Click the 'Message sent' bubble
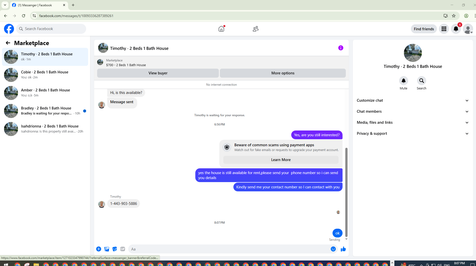476x266 pixels. [122, 102]
